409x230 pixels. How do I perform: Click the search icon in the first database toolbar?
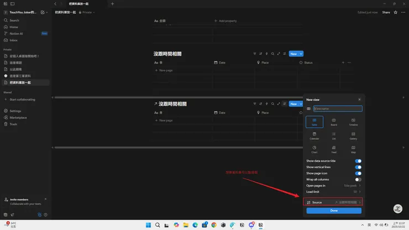272,54
